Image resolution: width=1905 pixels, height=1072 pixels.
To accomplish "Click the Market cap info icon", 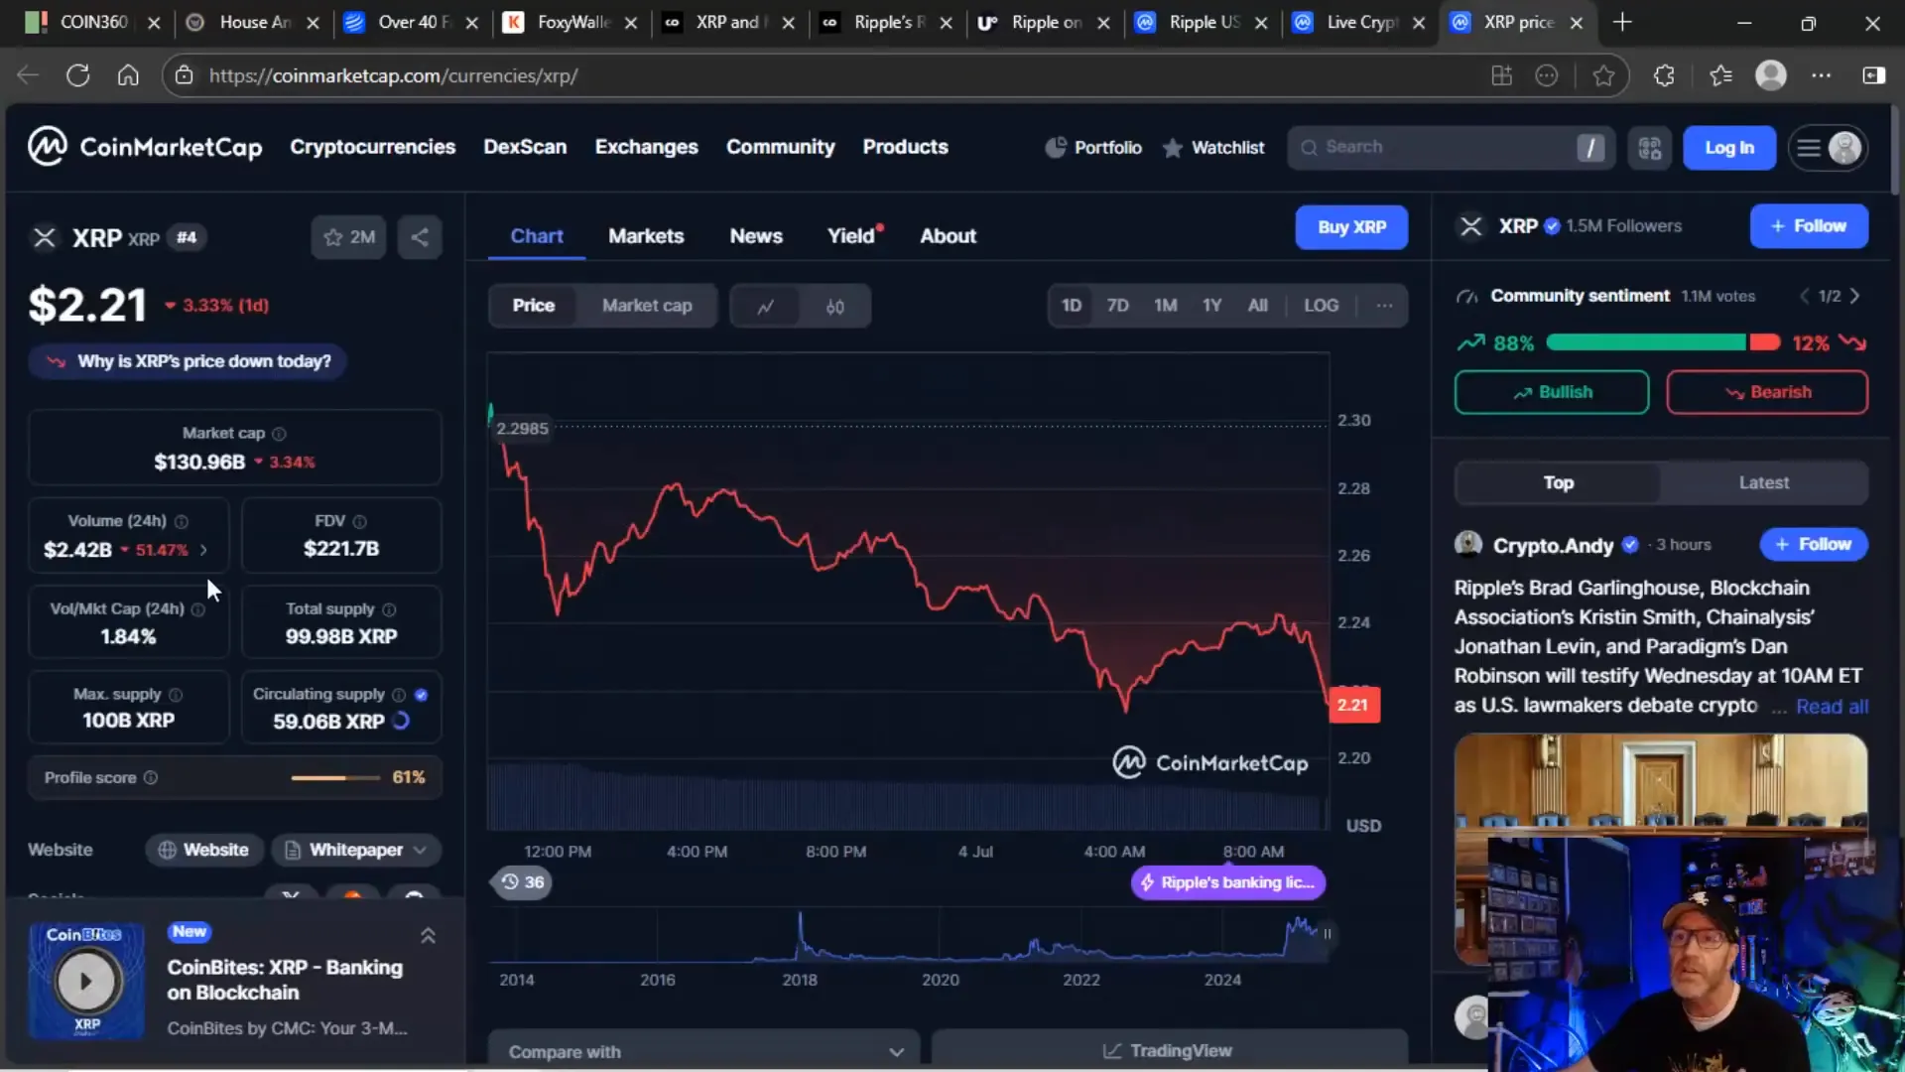I will (279, 434).
